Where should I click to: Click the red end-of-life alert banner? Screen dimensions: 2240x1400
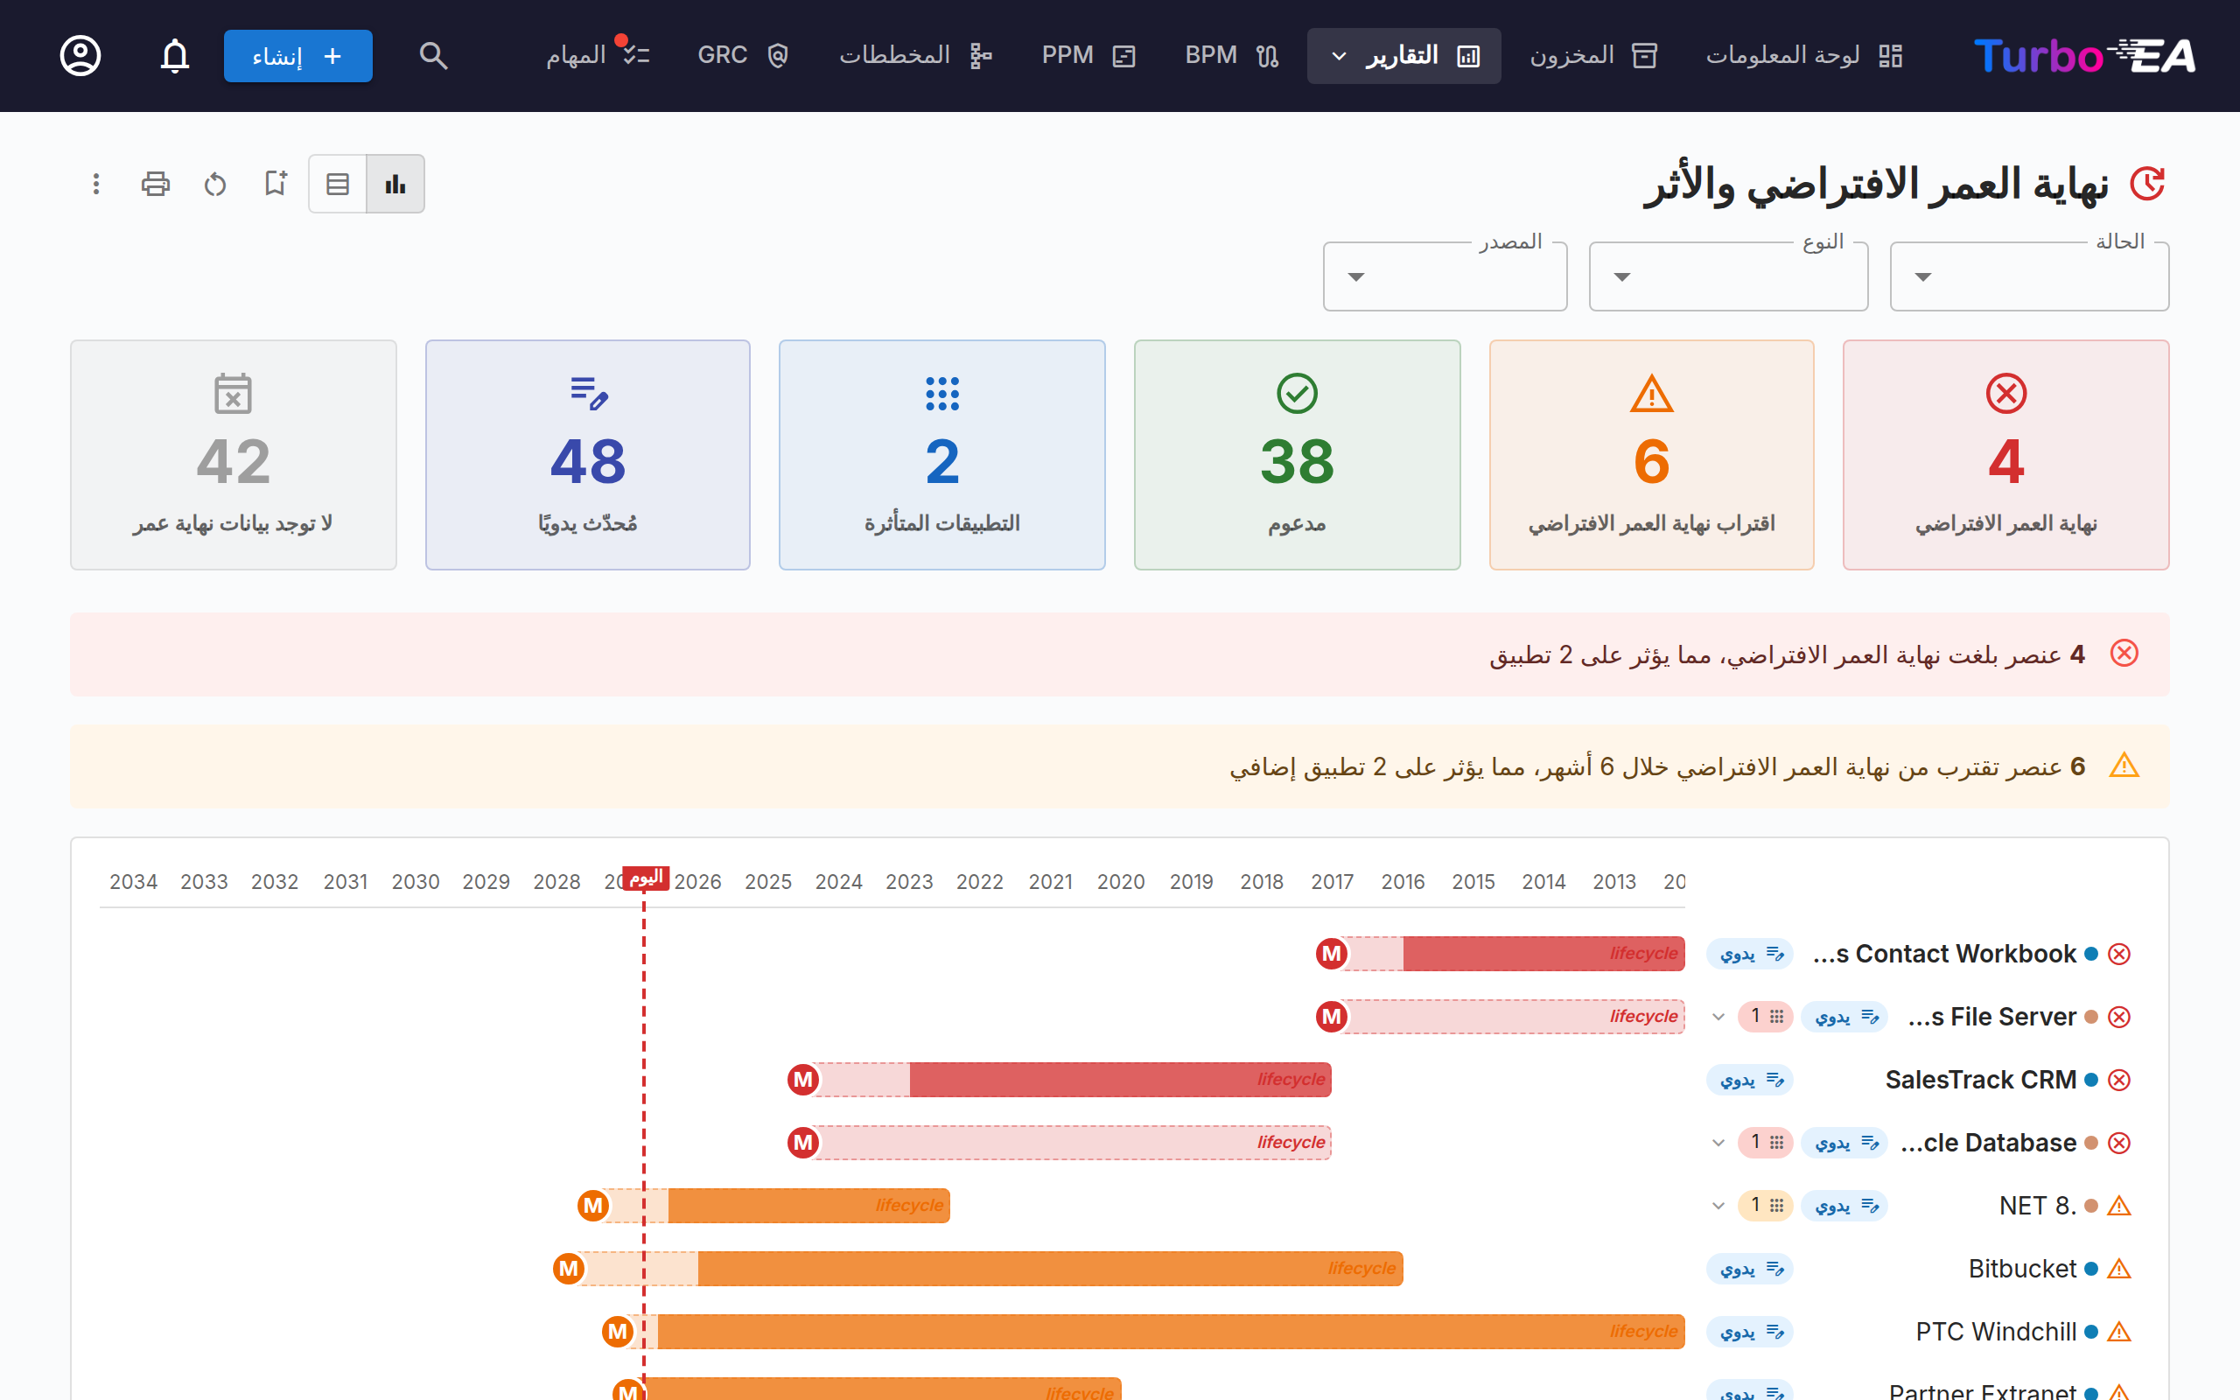pyautogui.click(x=1120, y=654)
